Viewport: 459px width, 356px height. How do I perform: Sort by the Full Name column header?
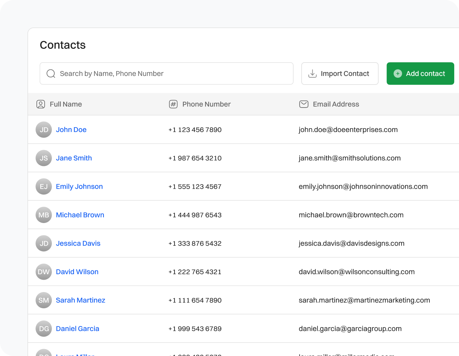tap(66, 104)
